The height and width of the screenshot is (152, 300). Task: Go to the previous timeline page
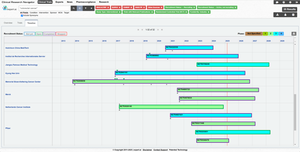[142, 30]
